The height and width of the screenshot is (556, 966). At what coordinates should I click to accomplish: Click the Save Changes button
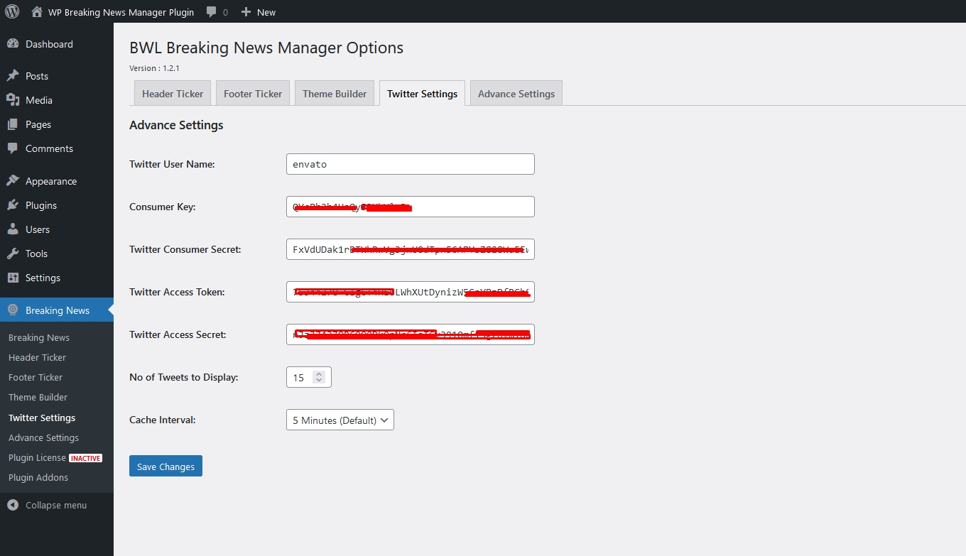click(x=165, y=467)
